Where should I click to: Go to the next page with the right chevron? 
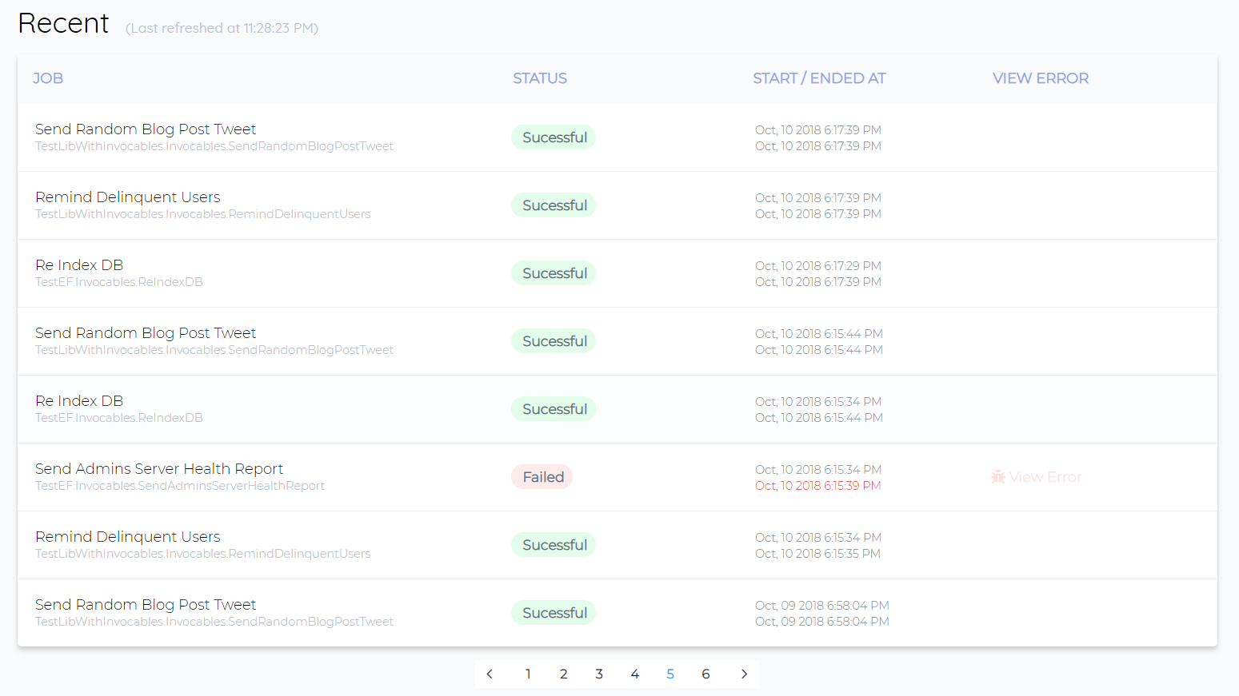pos(744,674)
